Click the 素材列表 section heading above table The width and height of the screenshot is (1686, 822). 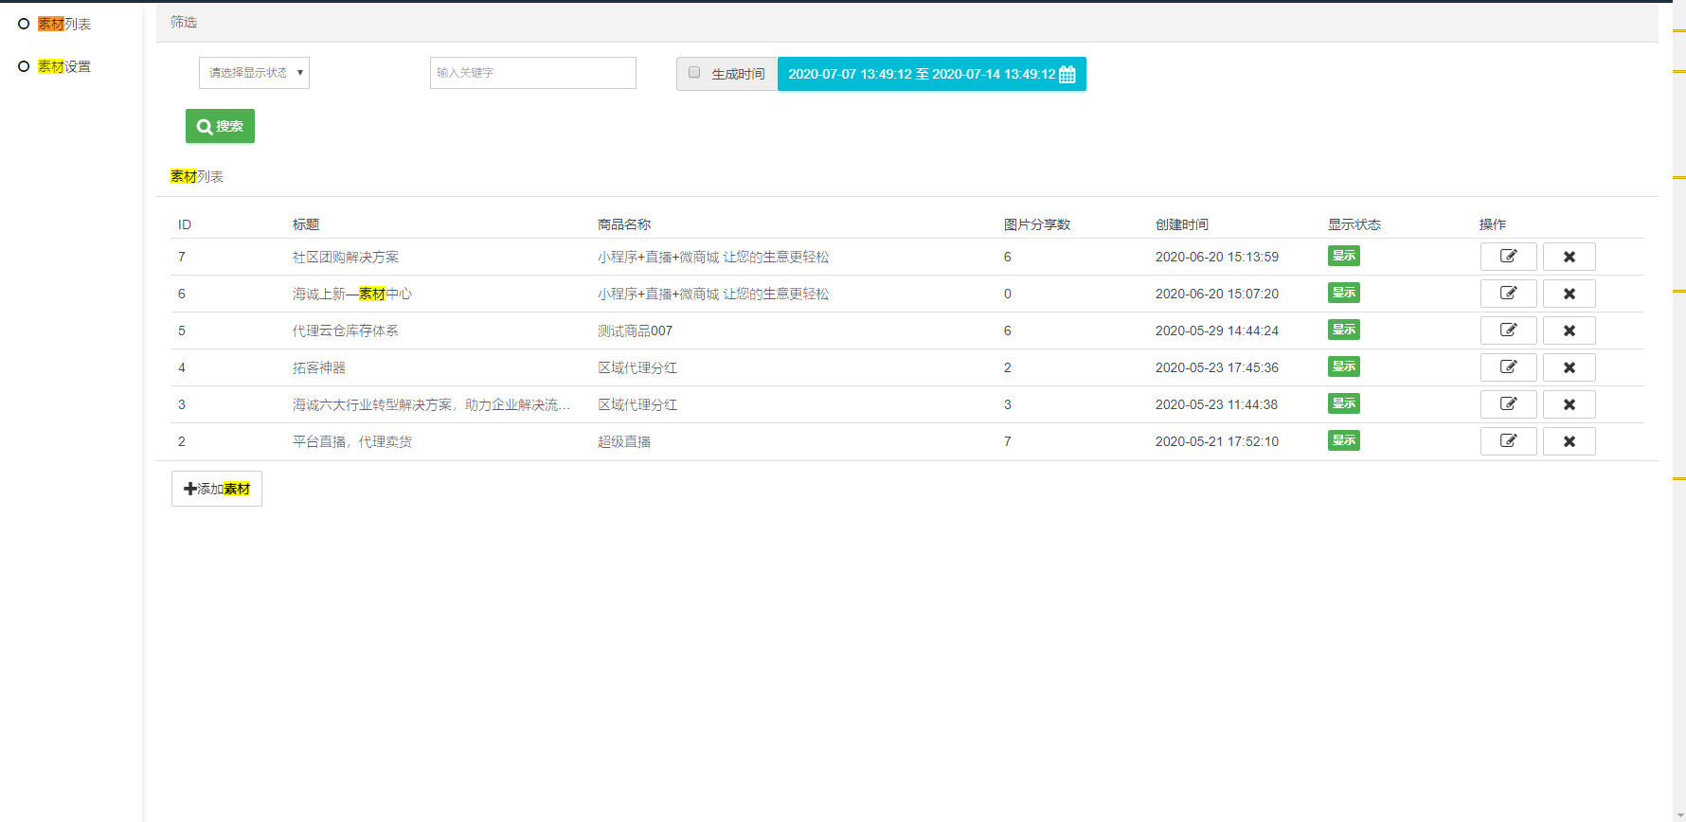pyautogui.click(x=197, y=176)
